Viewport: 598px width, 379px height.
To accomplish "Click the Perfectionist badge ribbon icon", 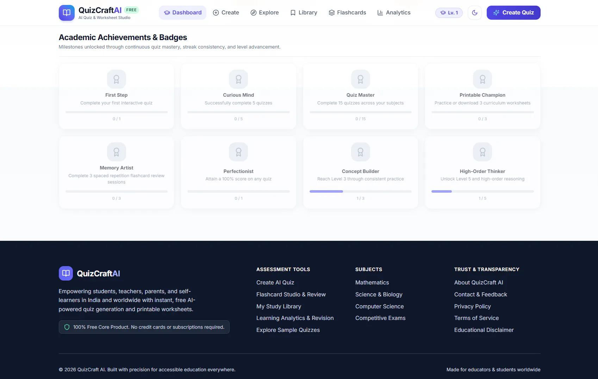I will (x=238, y=152).
